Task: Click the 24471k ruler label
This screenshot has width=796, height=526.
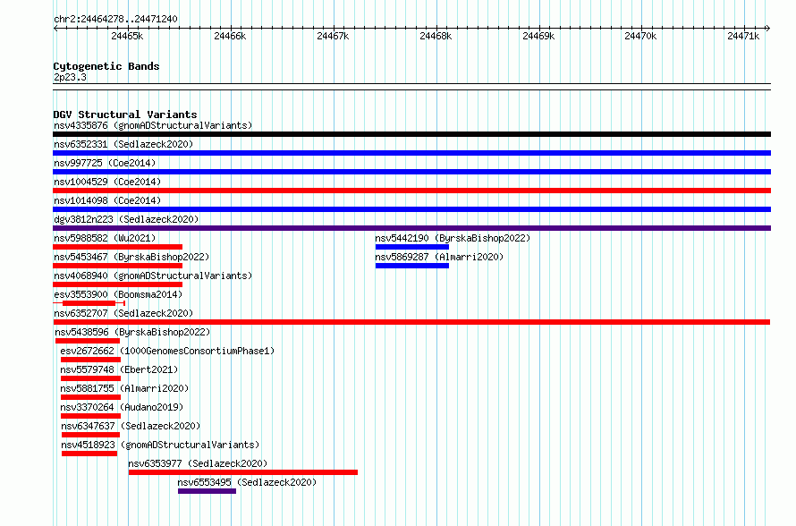Action: pos(743,36)
